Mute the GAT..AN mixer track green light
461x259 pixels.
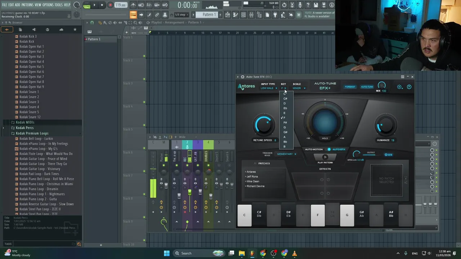(197, 165)
